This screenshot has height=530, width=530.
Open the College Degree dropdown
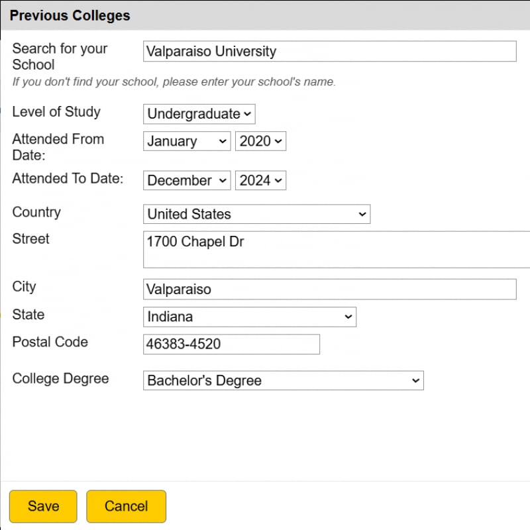click(284, 380)
